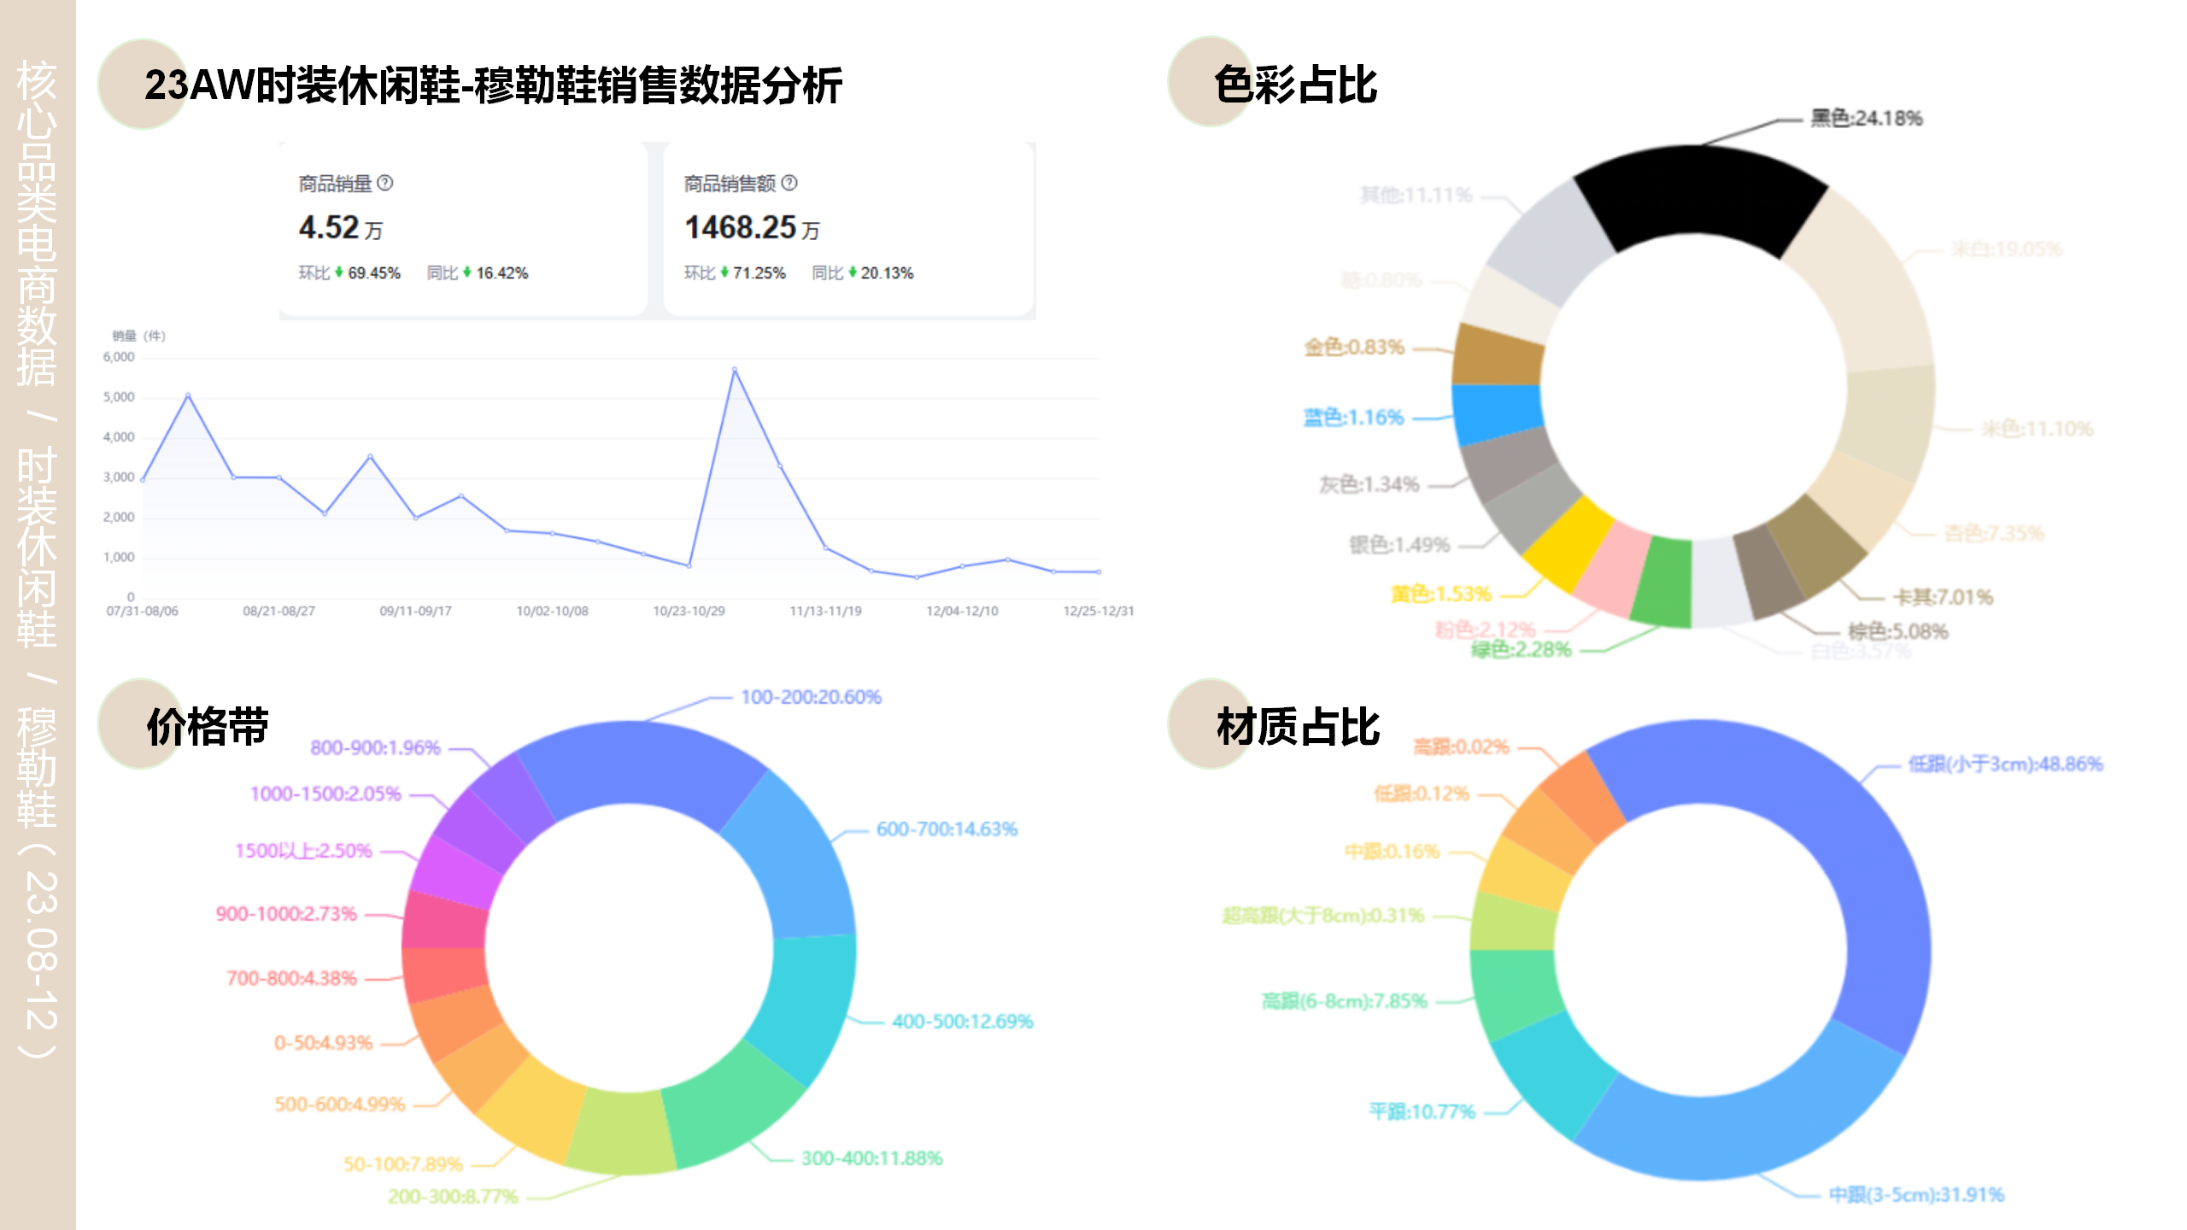Click the 低跟(小于3cm):48.86% label

(x=2005, y=764)
